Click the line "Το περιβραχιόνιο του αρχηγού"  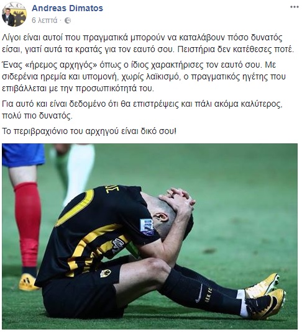coord(89,131)
